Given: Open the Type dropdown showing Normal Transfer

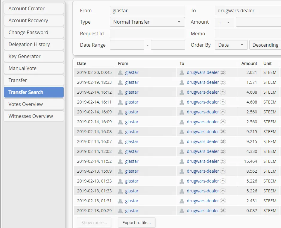Looking at the screenshot, I should pyautogui.click(x=147, y=22).
